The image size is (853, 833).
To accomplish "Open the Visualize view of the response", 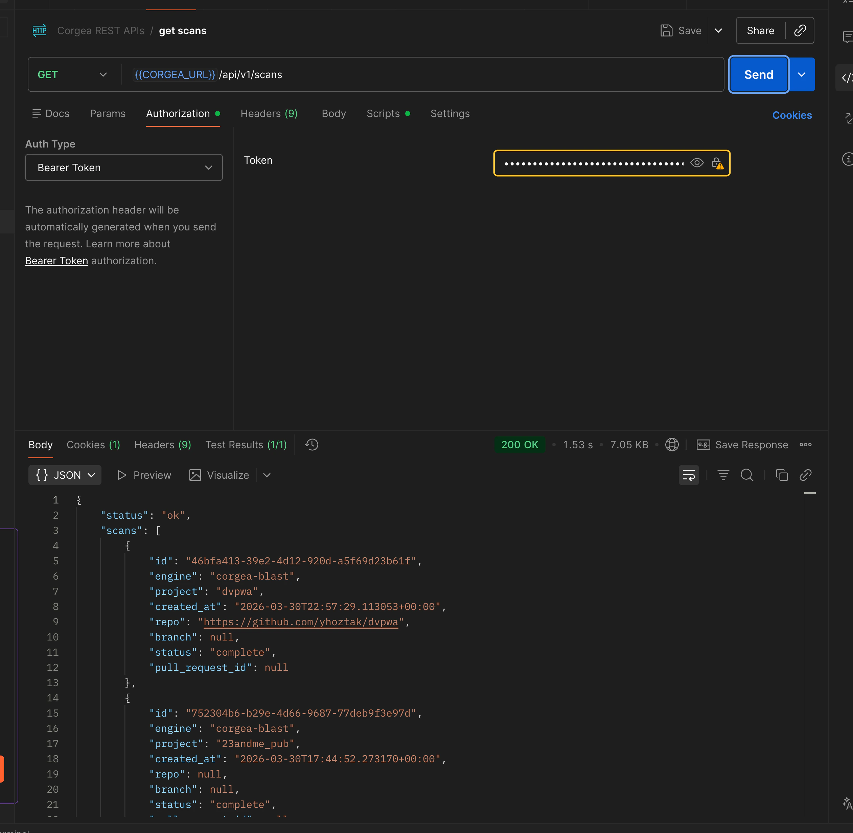I will (228, 475).
